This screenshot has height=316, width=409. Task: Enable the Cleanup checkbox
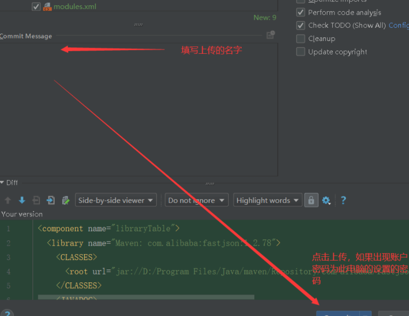[301, 38]
